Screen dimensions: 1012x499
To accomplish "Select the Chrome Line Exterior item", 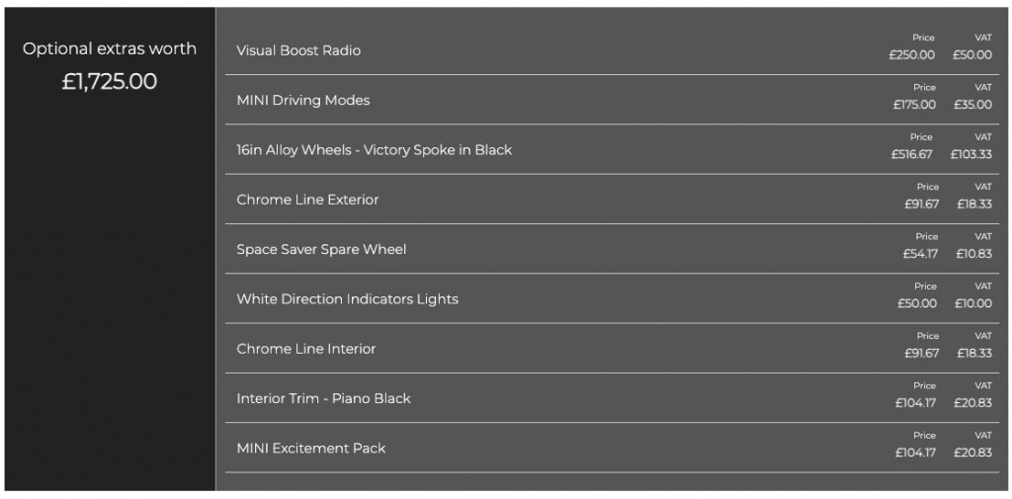I will (x=307, y=200).
